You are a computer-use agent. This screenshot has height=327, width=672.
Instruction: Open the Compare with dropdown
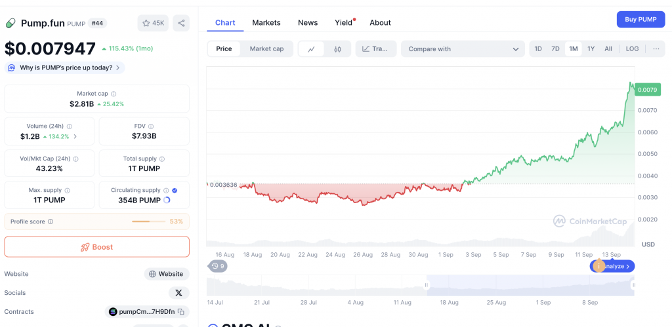(x=463, y=48)
